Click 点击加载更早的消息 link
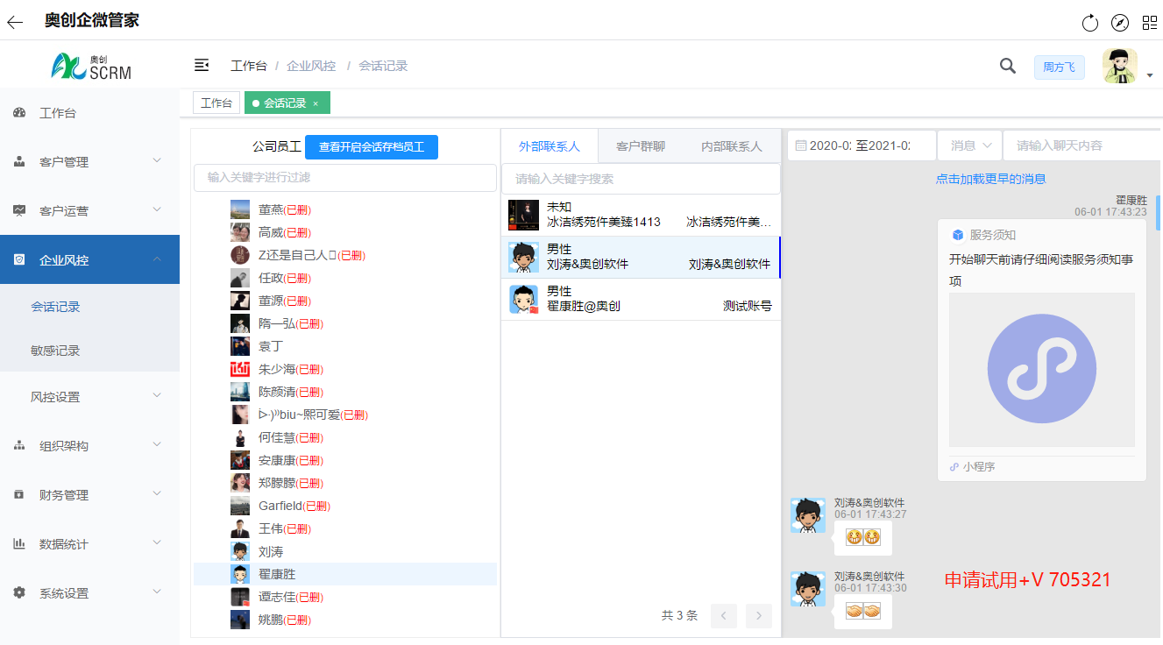Screen dimensions: 1163x645 pos(990,179)
